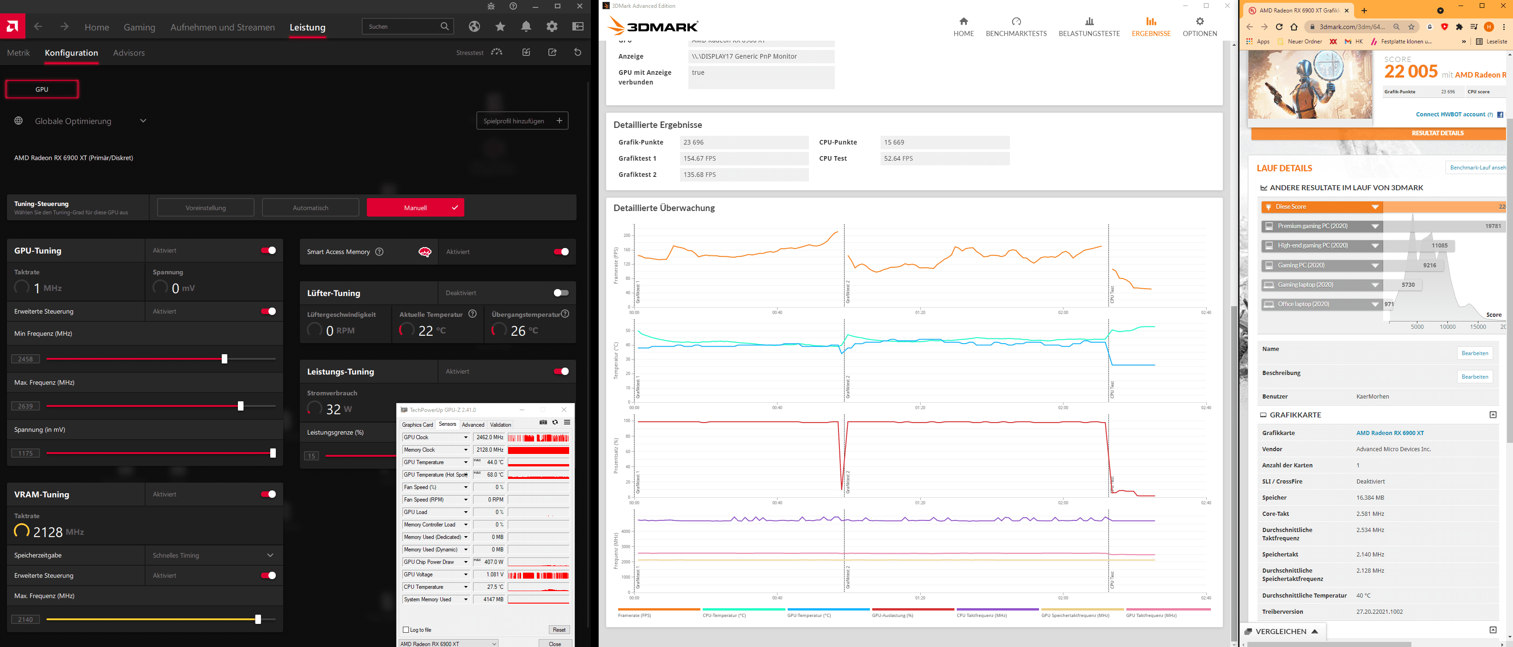This screenshot has width=1513, height=647.
Task: Check Log to file in GPU-Z
Action: 406,630
